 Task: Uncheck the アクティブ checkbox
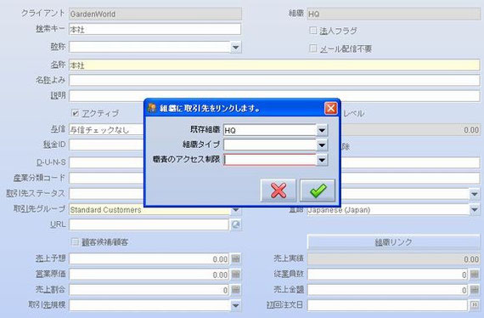point(76,113)
